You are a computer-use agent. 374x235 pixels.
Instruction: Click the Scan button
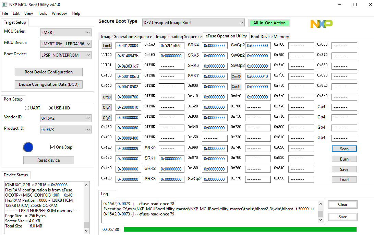click(344, 149)
